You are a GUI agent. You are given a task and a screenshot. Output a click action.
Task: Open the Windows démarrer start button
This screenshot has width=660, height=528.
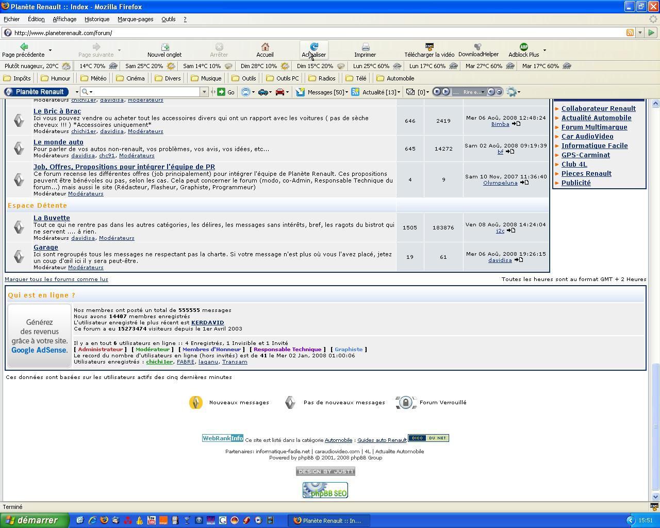click(x=34, y=520)
